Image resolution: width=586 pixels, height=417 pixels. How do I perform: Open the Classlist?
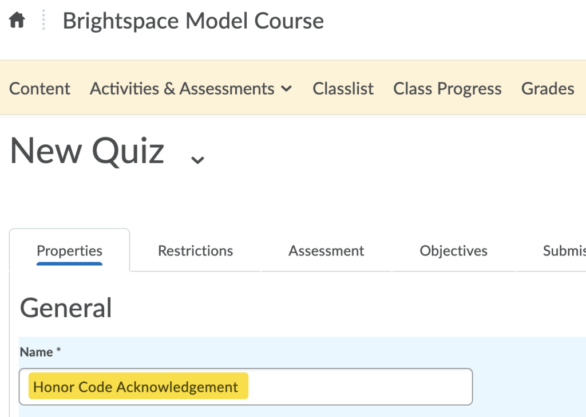pos(343,89)
